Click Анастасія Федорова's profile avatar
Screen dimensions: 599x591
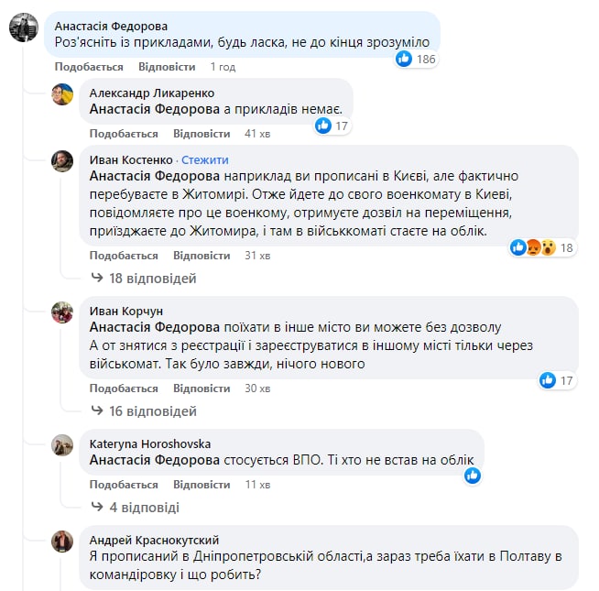pos(24,29)
